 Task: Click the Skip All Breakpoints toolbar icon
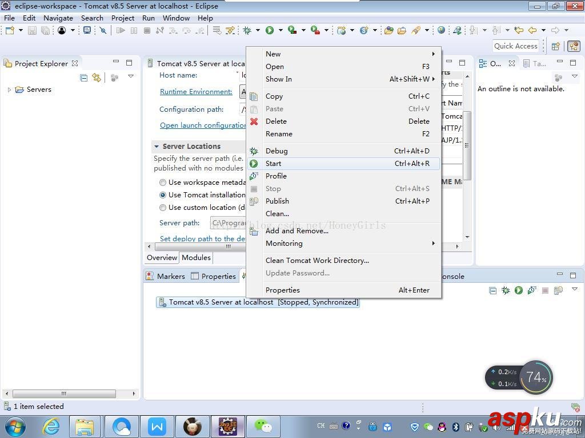[x=103, y=30]
